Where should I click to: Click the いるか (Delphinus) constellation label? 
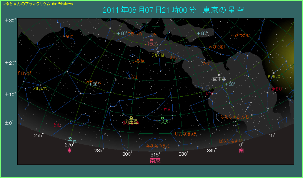[x=138, y=61]
